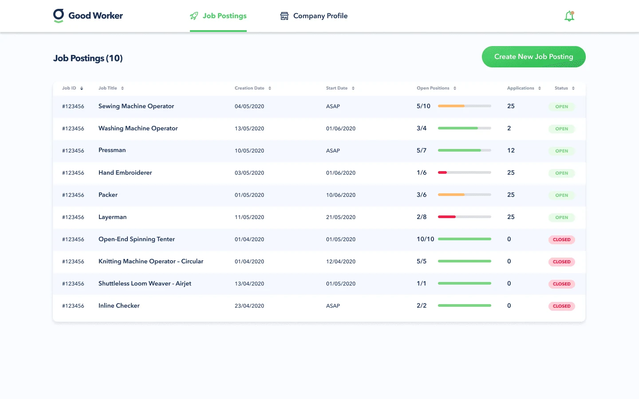This screenshot has width=639, height=399.
Task: Click the Hand Embroiderer positions progress bar
Action: [465, 172]
